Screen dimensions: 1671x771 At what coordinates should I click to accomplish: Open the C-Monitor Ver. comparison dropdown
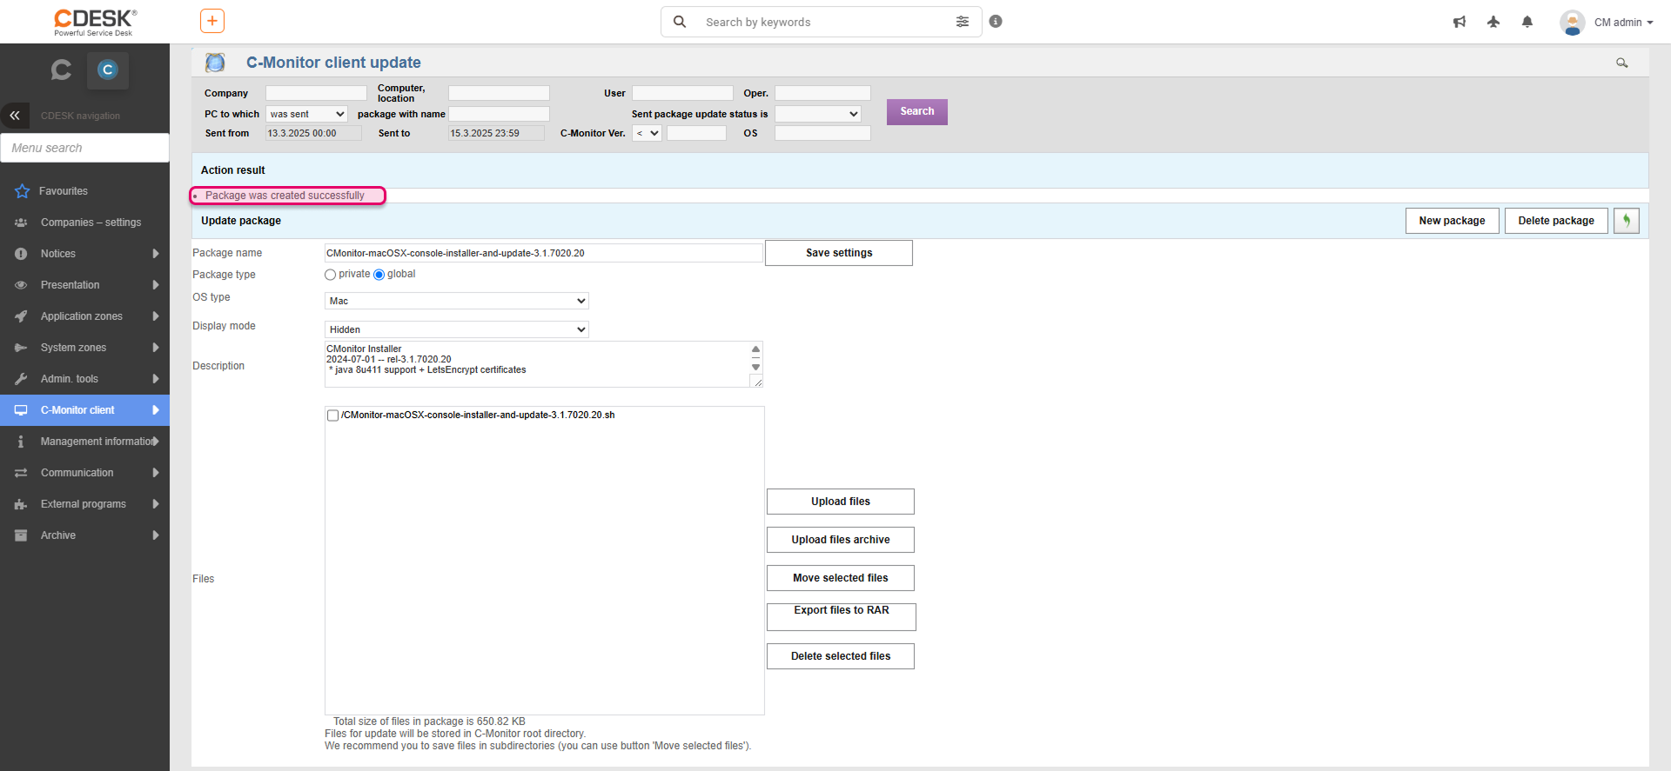click(647, 133)
